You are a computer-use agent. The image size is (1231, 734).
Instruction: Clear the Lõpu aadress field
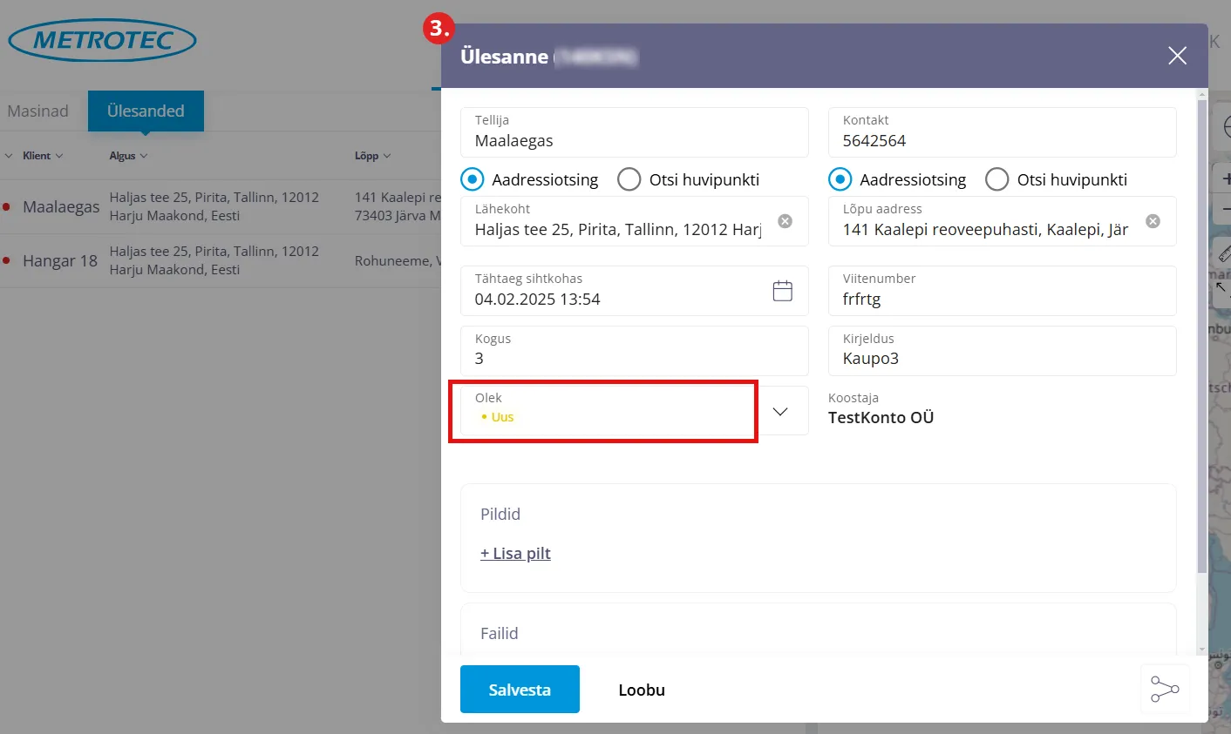point(1153,221)
